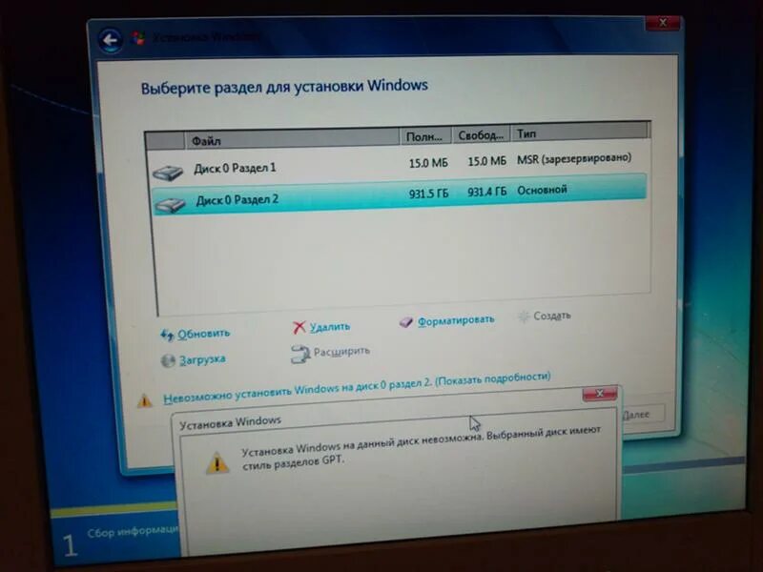Sort by the Свобод... column header

481,134
